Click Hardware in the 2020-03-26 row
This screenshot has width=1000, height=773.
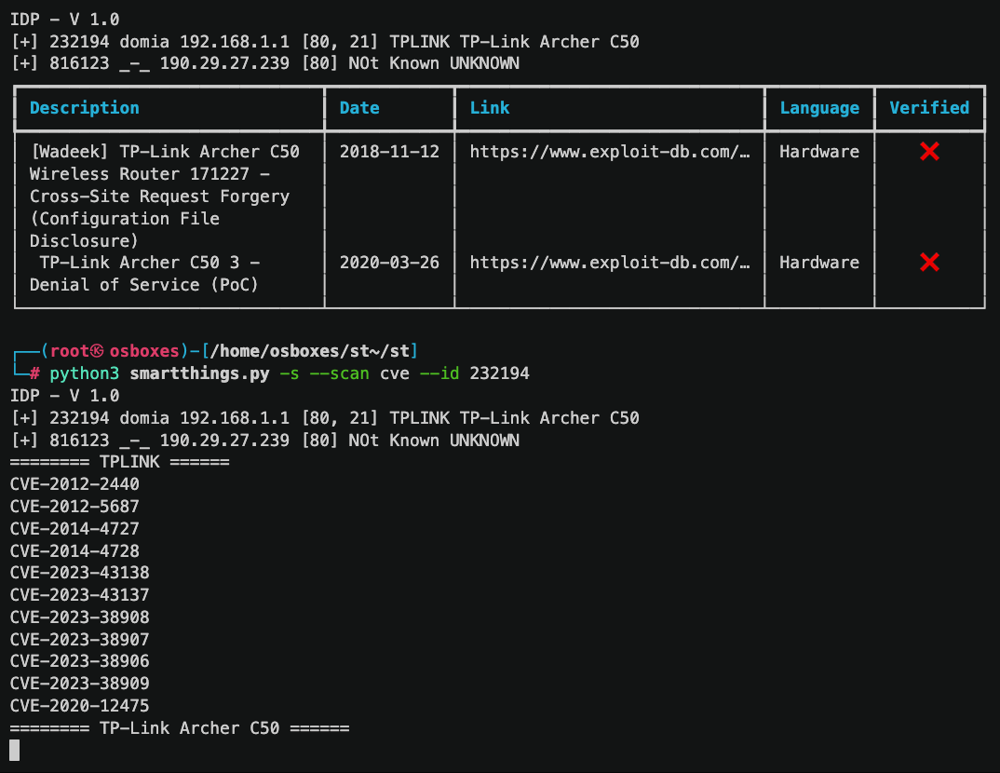coord(818,263)
